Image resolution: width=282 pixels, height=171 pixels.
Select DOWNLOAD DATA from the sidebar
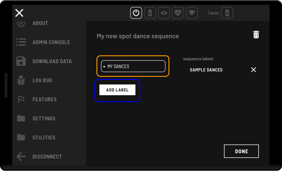[x=52, y=61]
